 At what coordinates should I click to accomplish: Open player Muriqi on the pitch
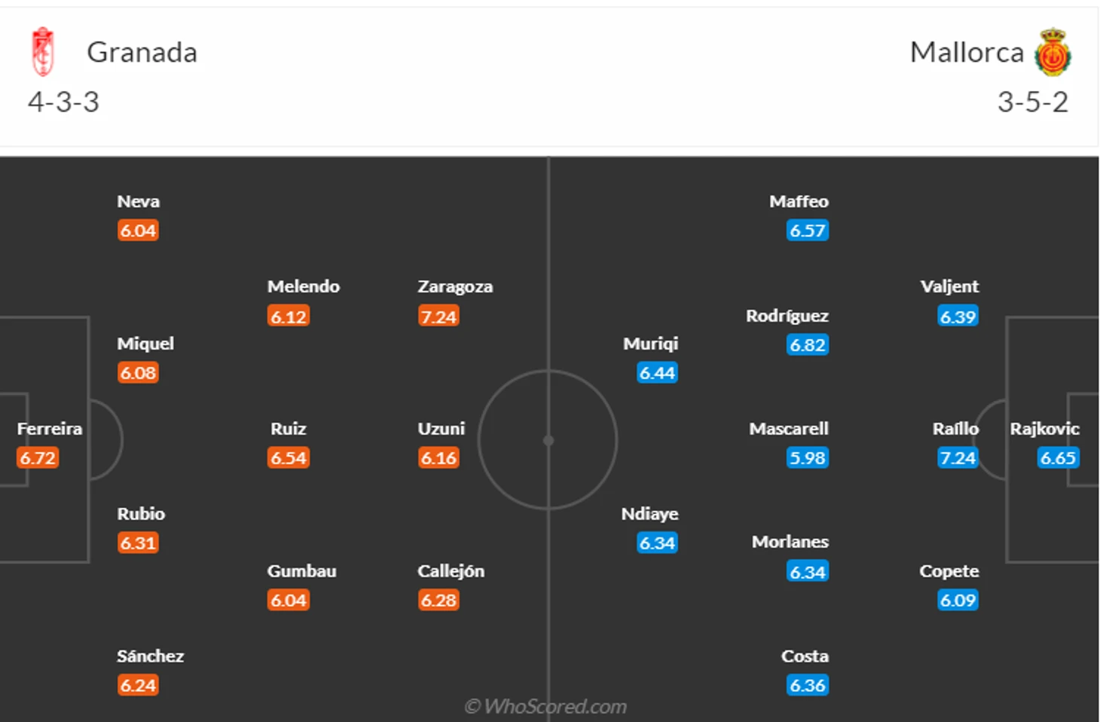pos(651,344)
